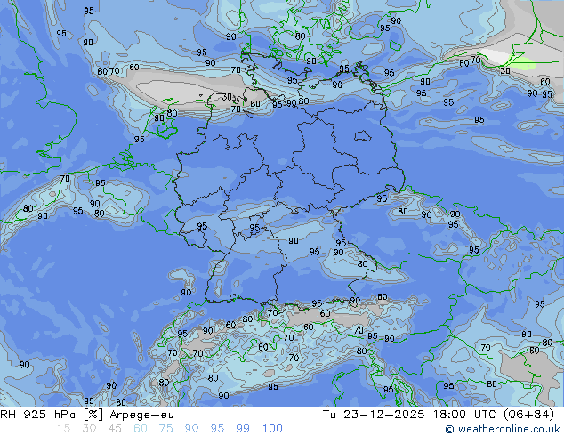Click the legend value 15

point(64,429)
